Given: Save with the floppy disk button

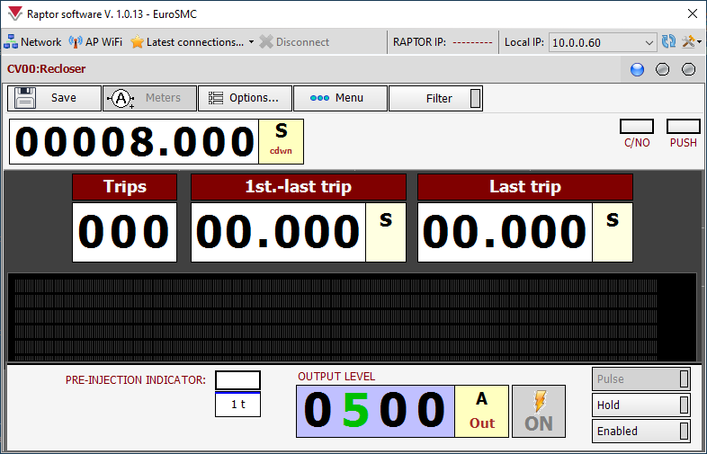Looking at the screenshot, I should (54, 98).
